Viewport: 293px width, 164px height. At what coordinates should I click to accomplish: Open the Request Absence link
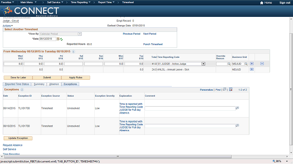click(x=12, y=145)
